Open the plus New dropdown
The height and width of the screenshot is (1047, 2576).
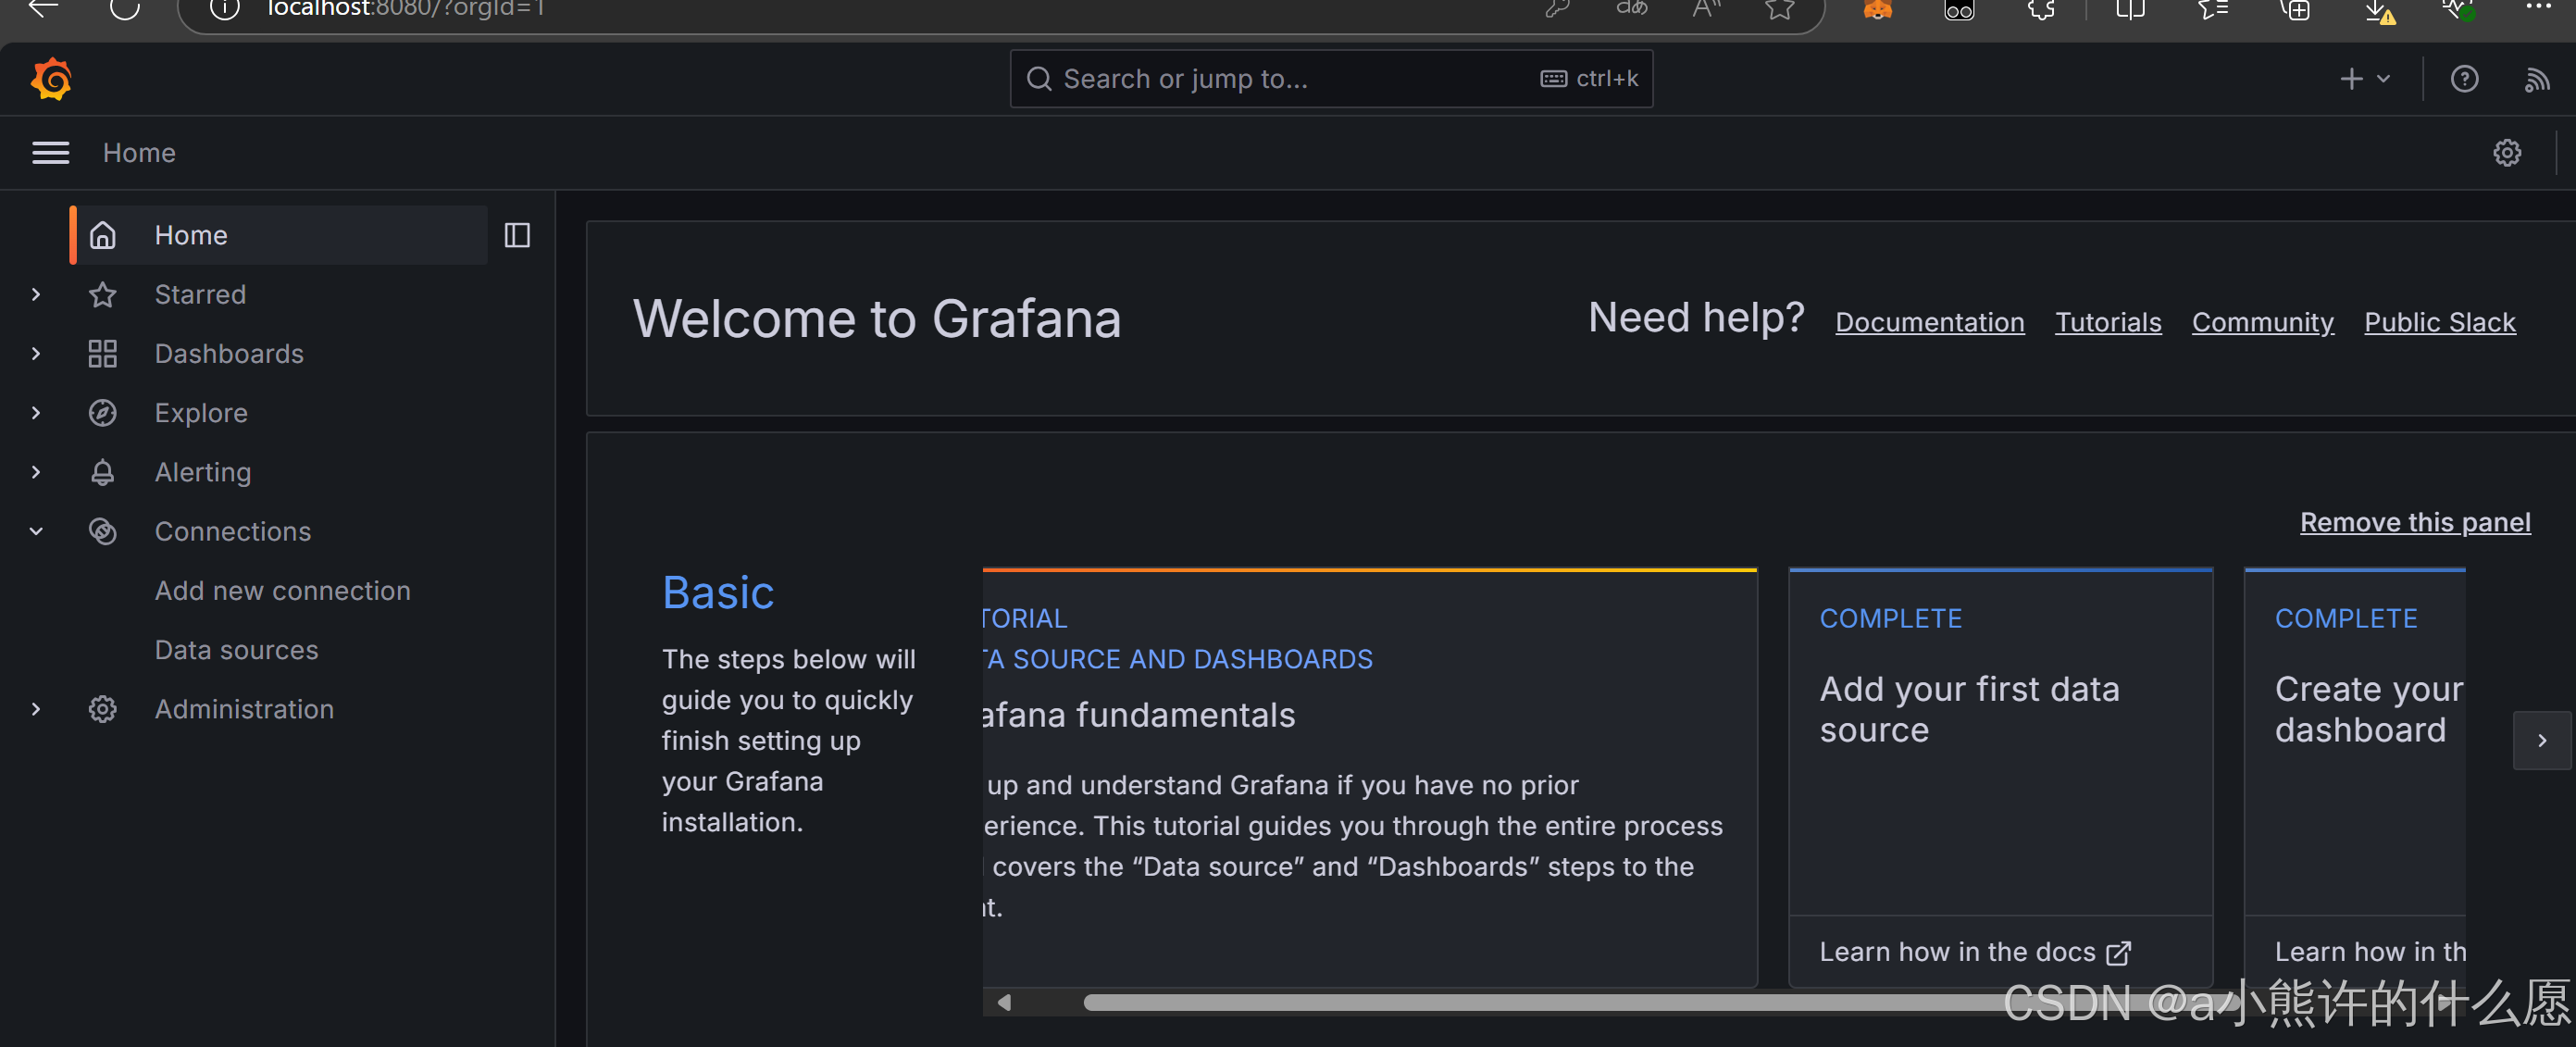click(x=2364, y=79)
